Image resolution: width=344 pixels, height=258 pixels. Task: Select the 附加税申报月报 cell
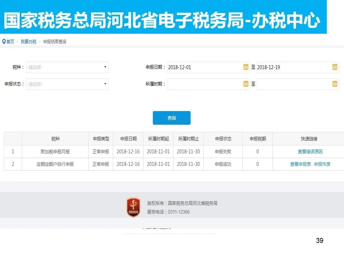coord(55,152)
